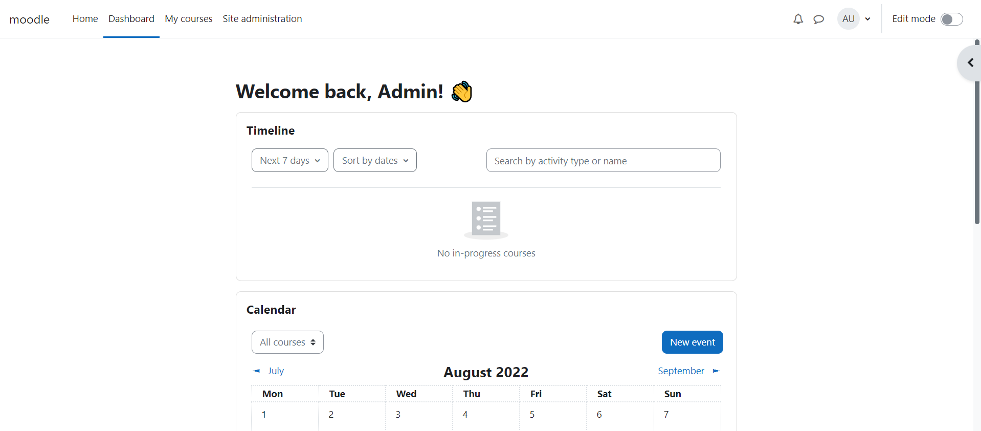Expand the right-side block drawer chevron
Image resolution: width=981 pixels, height=431 pixels.
970,62
